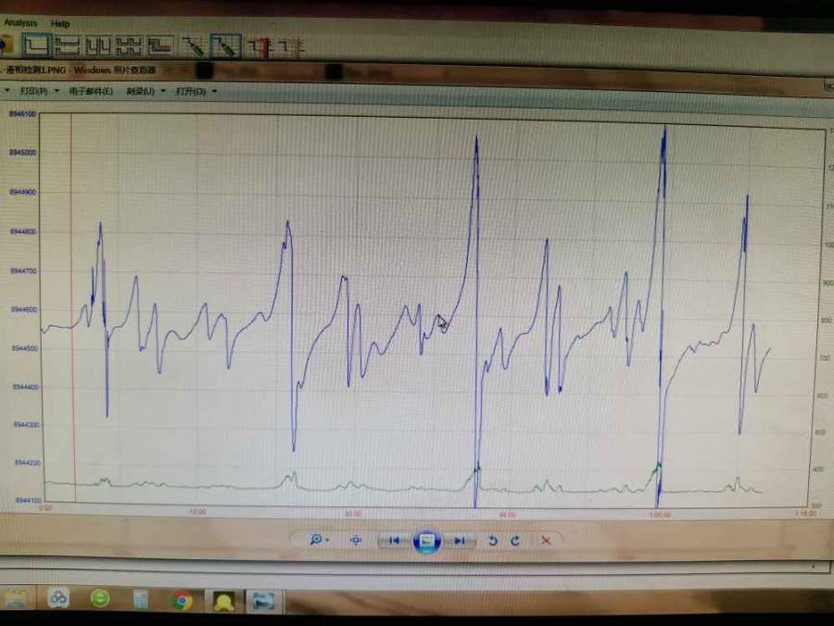Open the 刻录(U) burn menu
This screenshot has height=626, width=834.
tap(141, 92)
